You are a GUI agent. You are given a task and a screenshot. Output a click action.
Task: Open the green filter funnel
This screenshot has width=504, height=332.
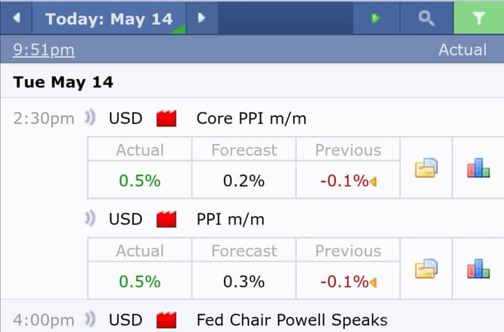click(x=478, y=18)
